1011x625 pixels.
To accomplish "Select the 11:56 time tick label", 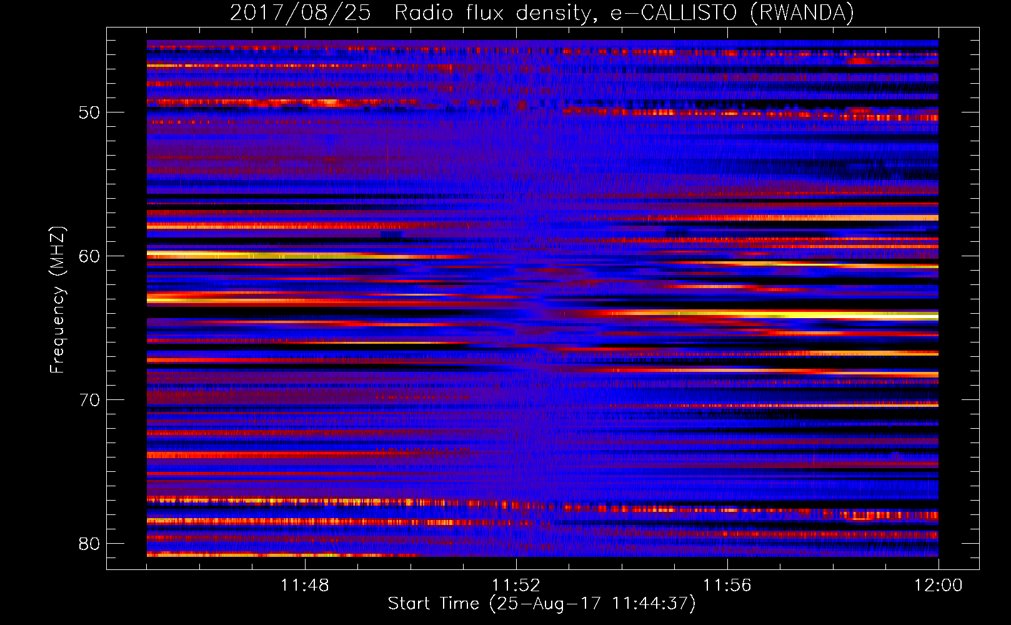I will click(727, 586).
